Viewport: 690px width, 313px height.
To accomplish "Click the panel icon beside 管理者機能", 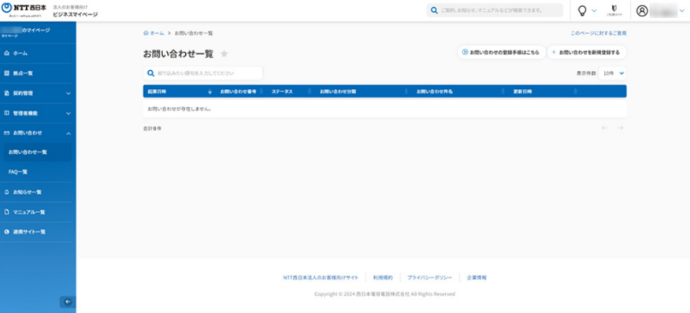I will (6, 113).
